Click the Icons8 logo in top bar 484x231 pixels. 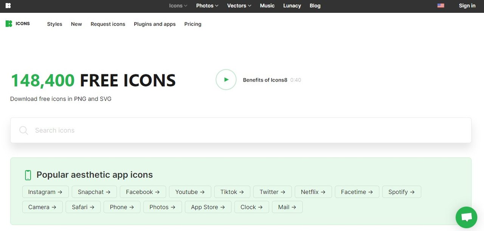[x=8, y=6]
